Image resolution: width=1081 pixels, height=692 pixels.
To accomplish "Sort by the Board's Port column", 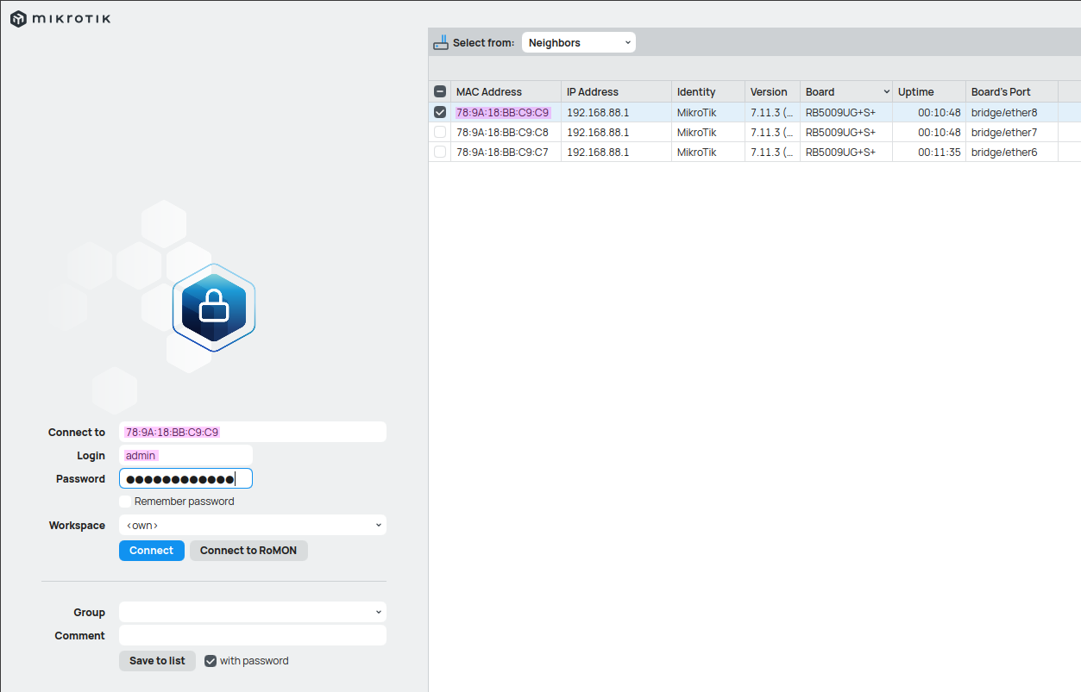I will coord(1011,92).
